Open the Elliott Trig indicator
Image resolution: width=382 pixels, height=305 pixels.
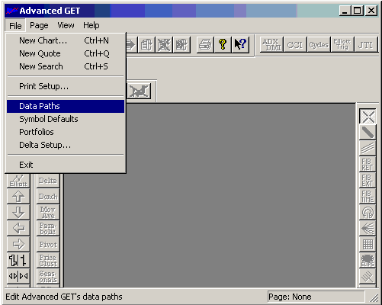[x=342, y=45]
